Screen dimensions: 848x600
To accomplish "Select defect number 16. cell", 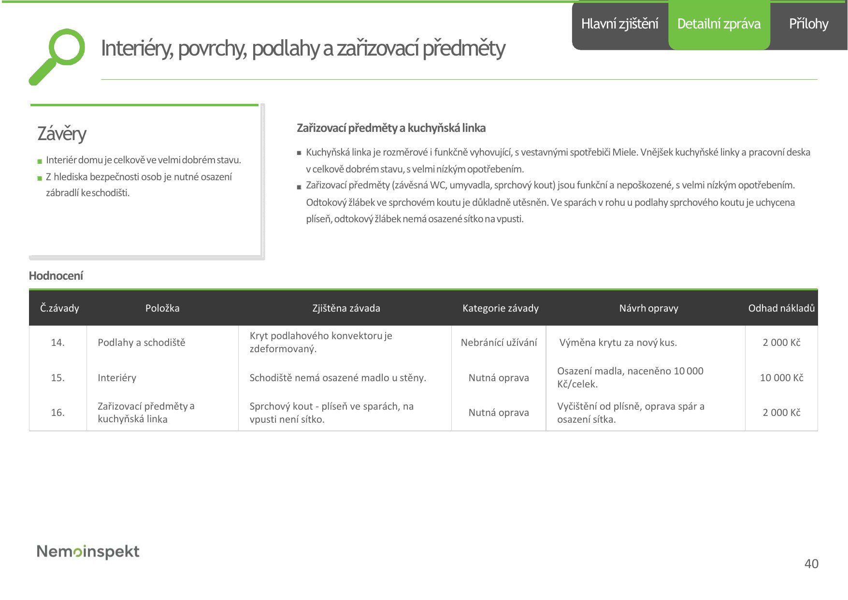I will [57, 413].
